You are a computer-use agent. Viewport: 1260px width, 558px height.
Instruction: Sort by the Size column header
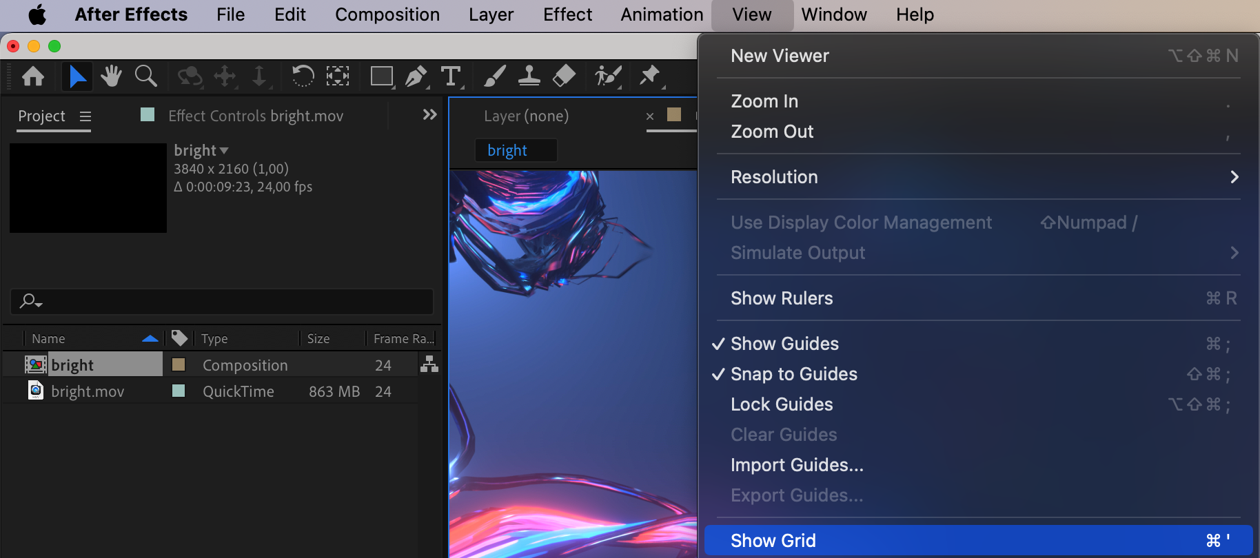318,338
